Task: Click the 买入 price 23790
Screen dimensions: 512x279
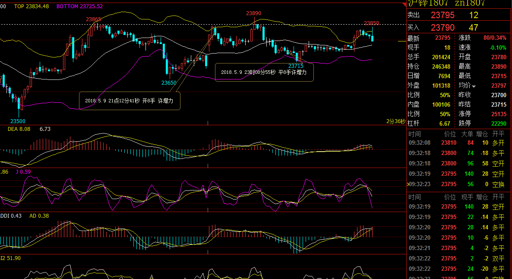Action: pos(442,28)
